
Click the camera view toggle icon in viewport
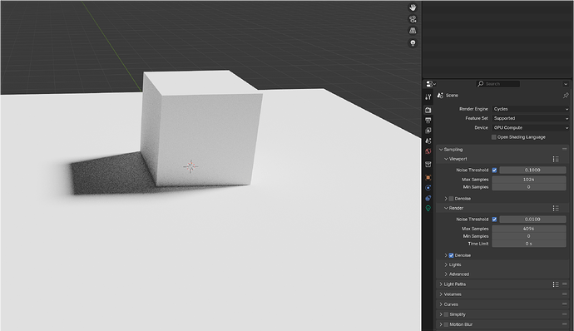(413, 19)
